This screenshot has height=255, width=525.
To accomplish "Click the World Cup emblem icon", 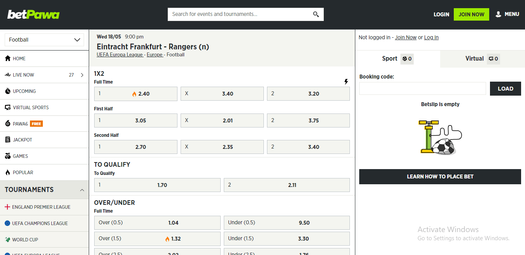I will coord(7,239).
